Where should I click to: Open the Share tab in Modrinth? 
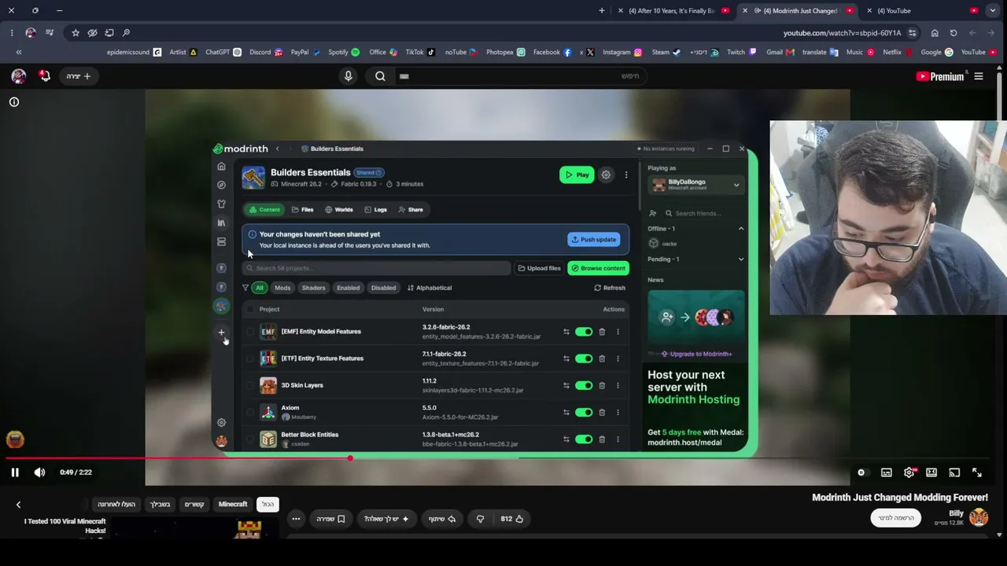411,210
